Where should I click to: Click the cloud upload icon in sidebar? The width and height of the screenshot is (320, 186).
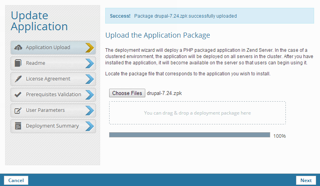18,47
